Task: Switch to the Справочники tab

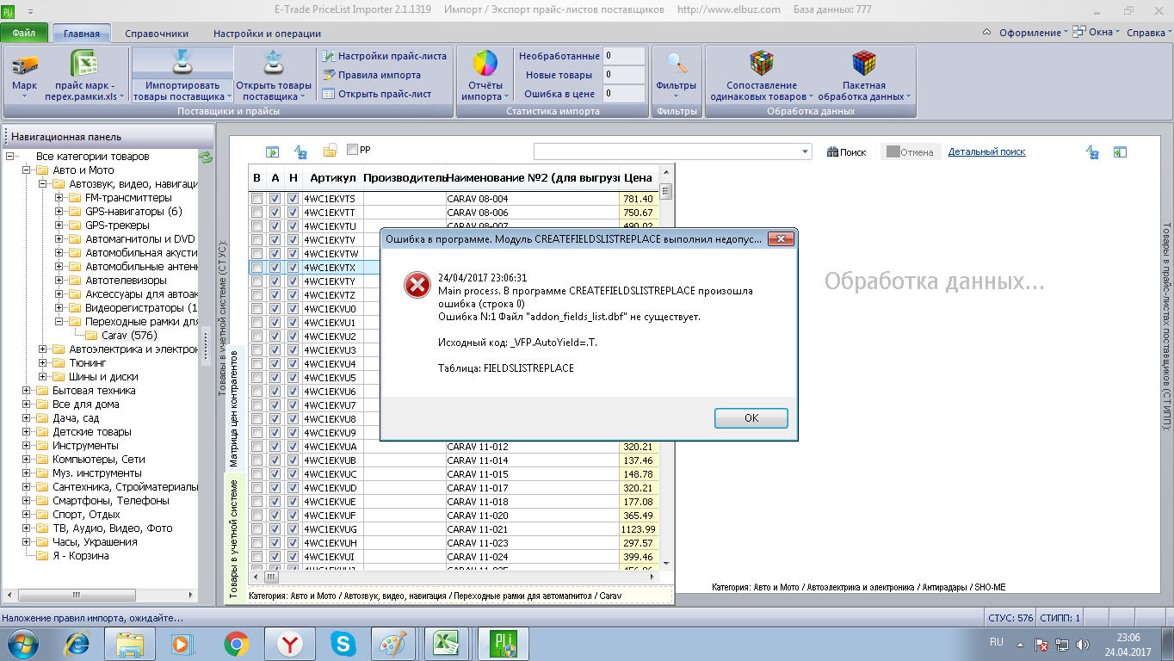Action: 157,34
